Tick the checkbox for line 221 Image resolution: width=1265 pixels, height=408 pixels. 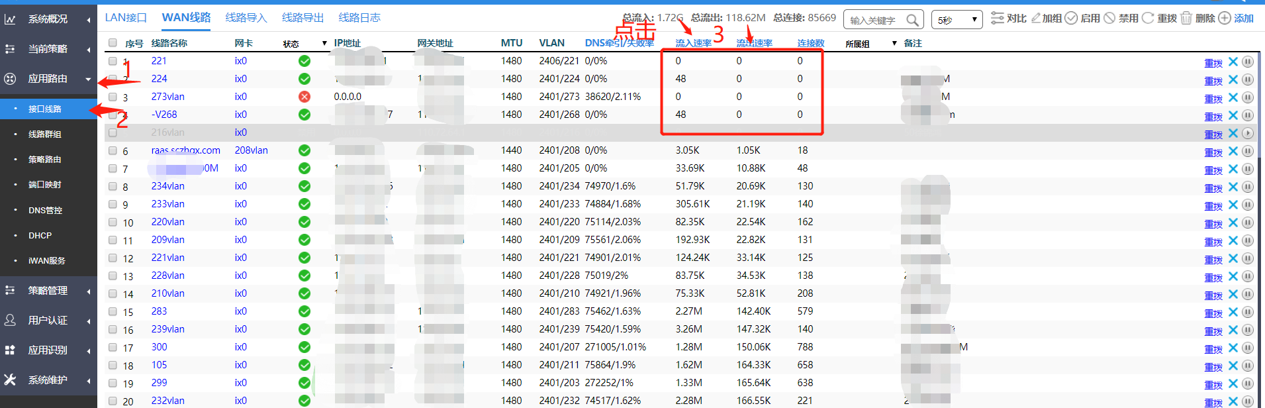tap(113, 61)
